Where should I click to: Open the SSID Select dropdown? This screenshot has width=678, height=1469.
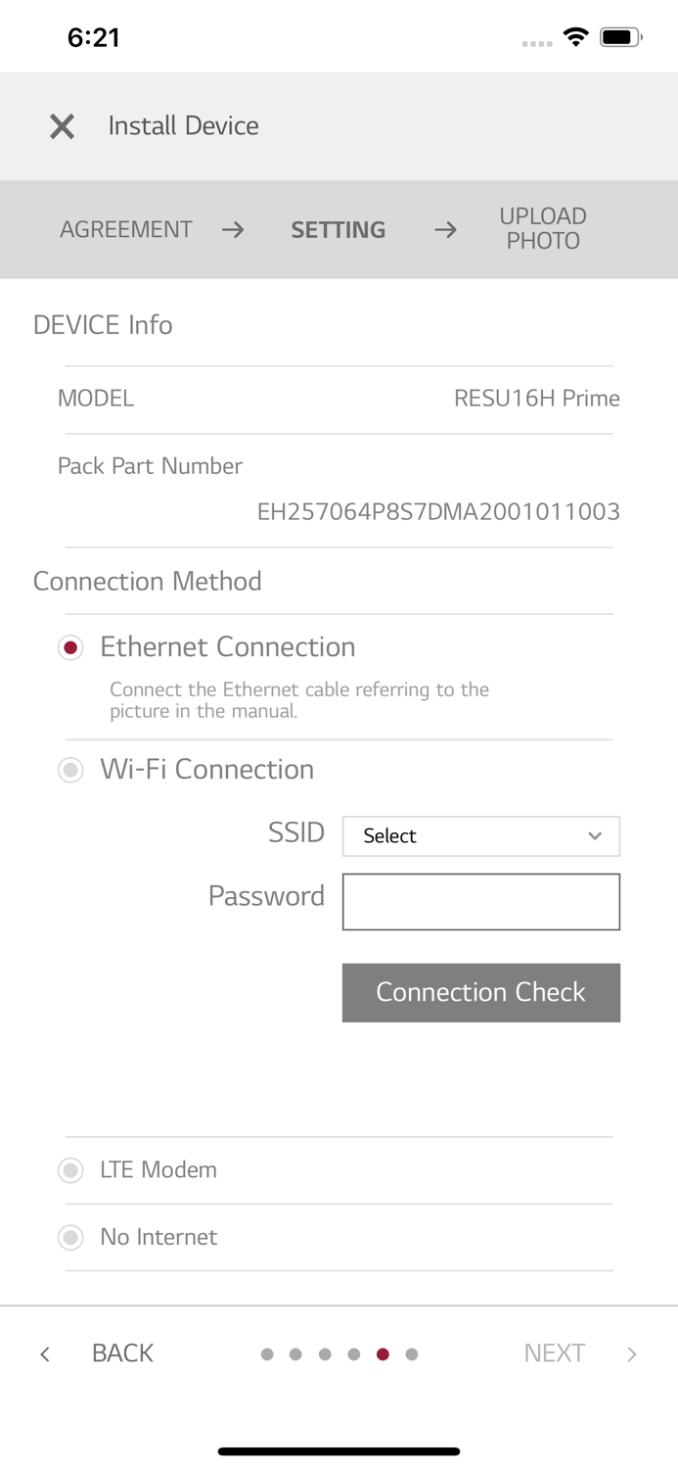pyautogui.click(x=480, y=835)
